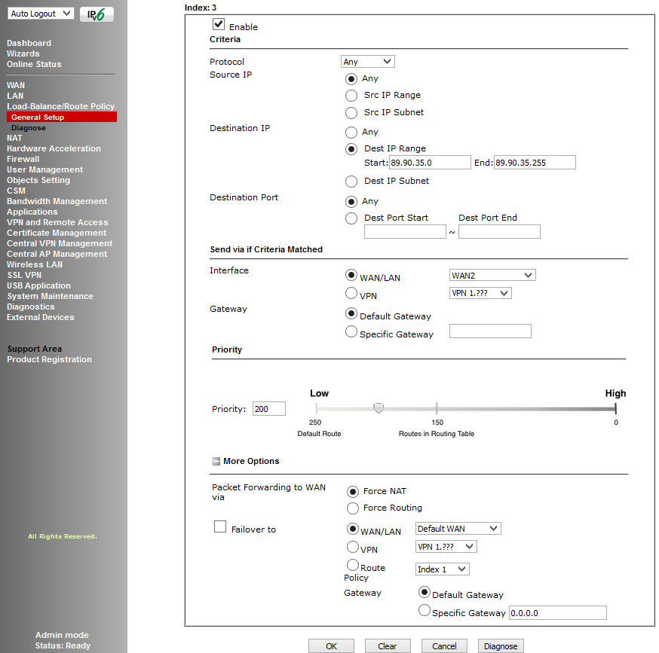Open the Protocol dropdown
Screen dimensions: 659x653
pyautogui.click(x=368, y=62)
